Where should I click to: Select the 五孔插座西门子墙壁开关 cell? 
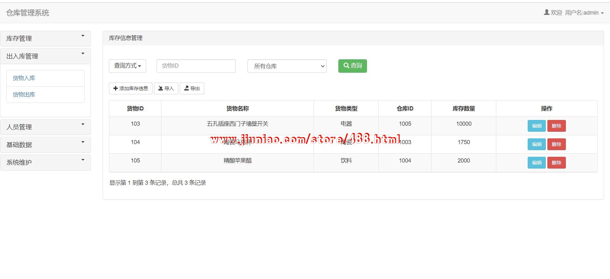point(238,126)
